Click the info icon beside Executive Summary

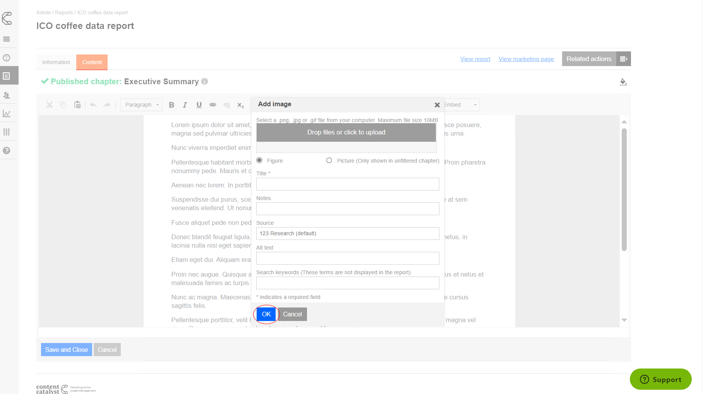[205, 82]
